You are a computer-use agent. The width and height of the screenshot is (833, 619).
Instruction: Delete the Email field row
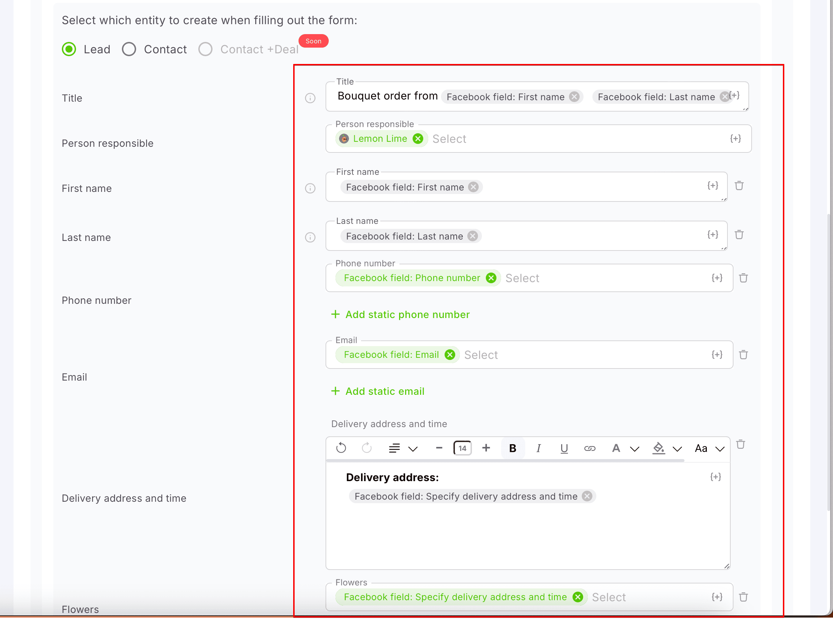pos(743,355)
